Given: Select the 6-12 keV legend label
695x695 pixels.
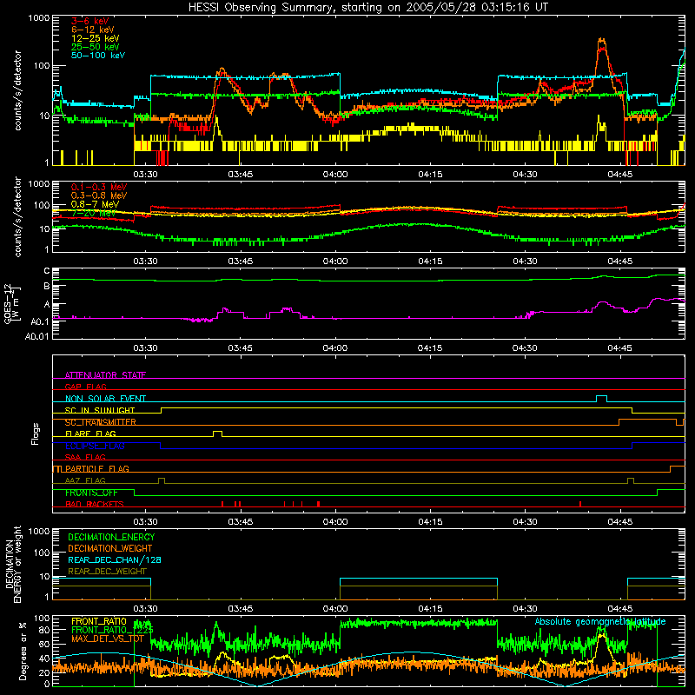Looking at the screenshot, I should [93, 30].
